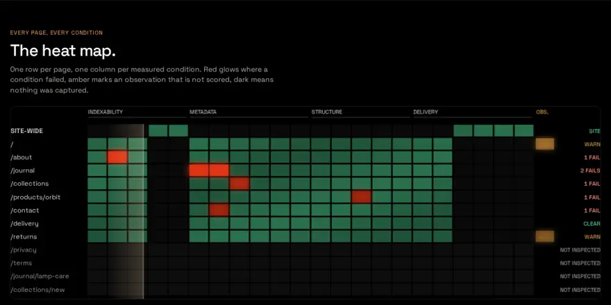
Task: Select the METADATA column group header
Action: (203, 112)
